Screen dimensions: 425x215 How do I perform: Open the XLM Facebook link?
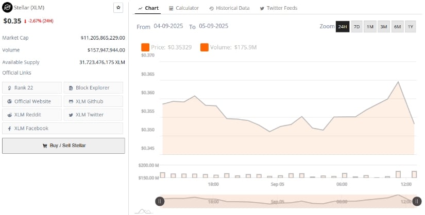(x=63, y=129)
